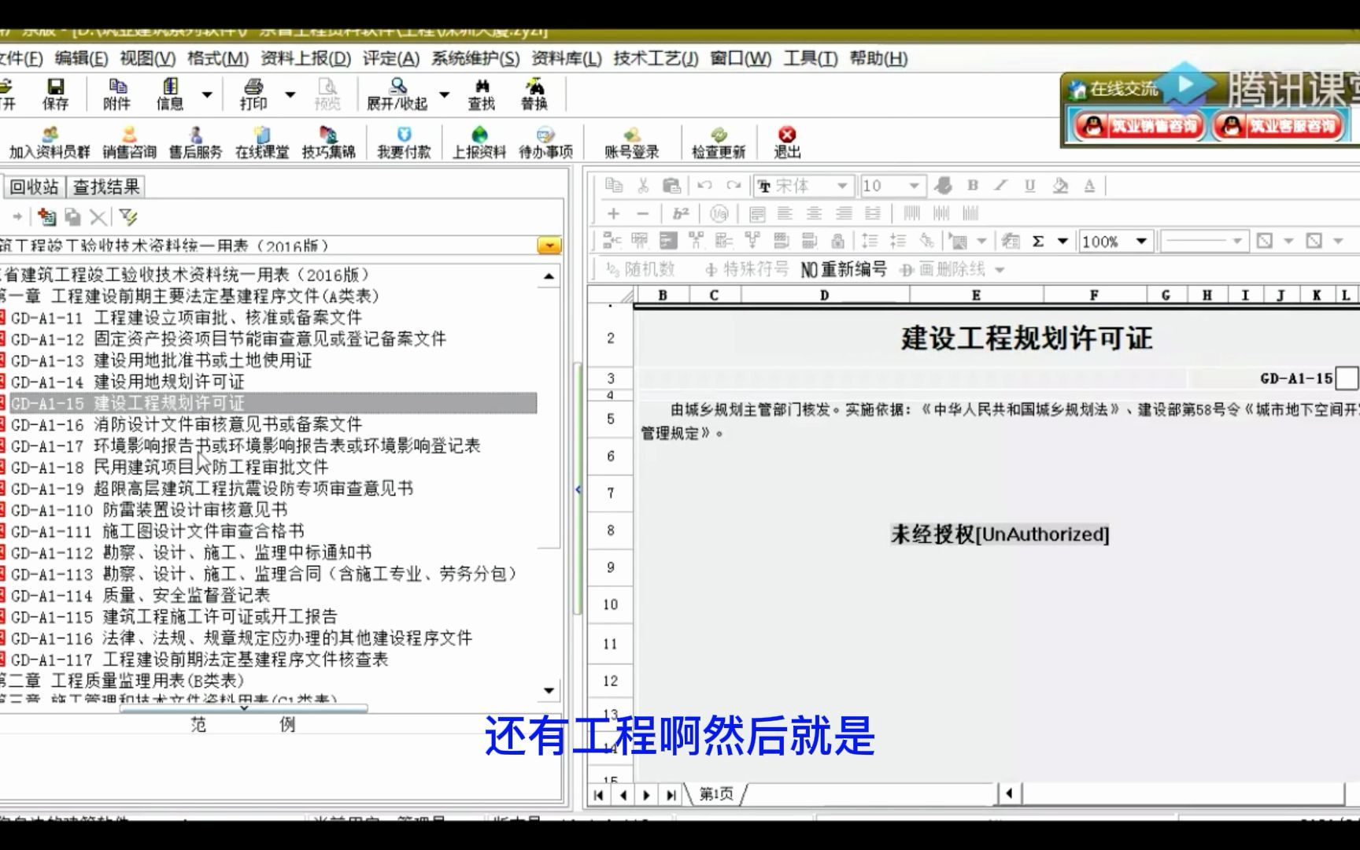Click 上报资料 upload data icon
This screenshot has height=850, width=1360.
point(479,142)
